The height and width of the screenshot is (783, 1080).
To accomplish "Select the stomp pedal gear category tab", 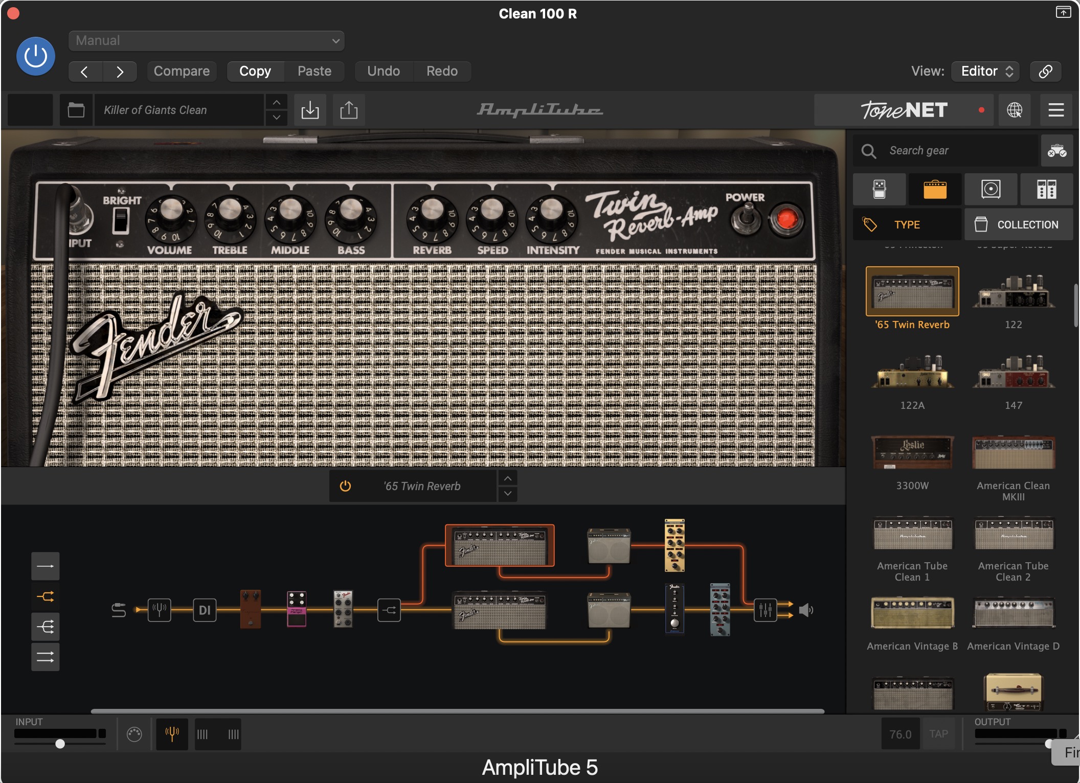I will point(880,189).
